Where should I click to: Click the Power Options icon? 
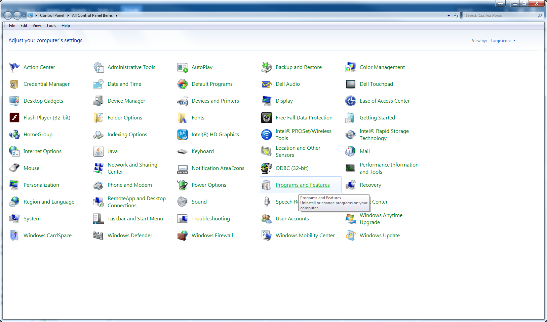[x=183, y=185]
